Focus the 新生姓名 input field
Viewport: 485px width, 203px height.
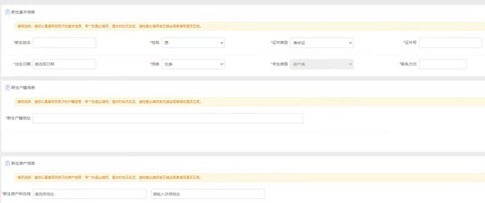(65, 43)
